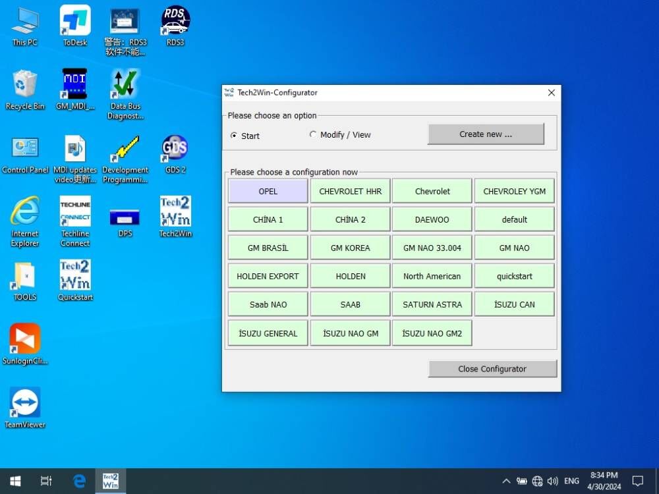Show hidden system tray icons
This screenshot has width=659, height=494.
[x=506, y=481]
